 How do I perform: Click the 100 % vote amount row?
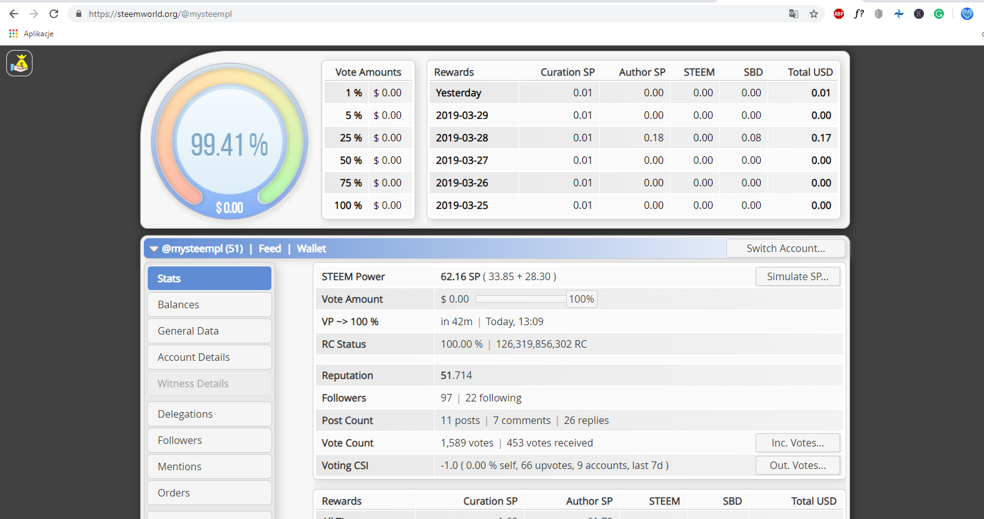(368, 205)
